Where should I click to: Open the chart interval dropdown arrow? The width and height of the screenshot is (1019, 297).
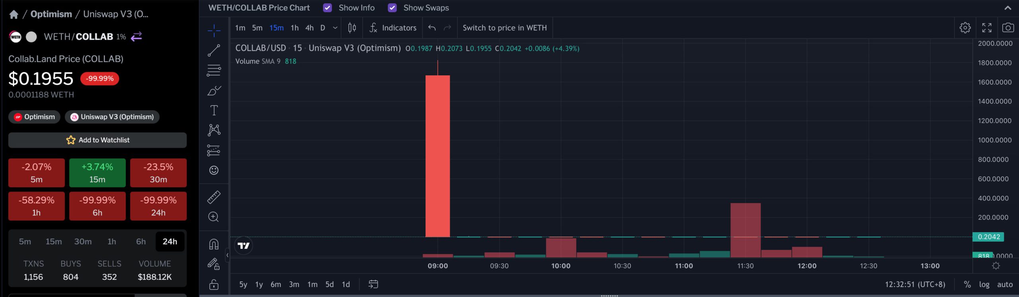pos(335,28)
